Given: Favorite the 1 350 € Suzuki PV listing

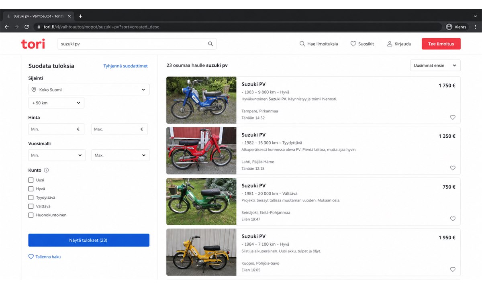Looking at the screenshot, I should click(453, 168).
